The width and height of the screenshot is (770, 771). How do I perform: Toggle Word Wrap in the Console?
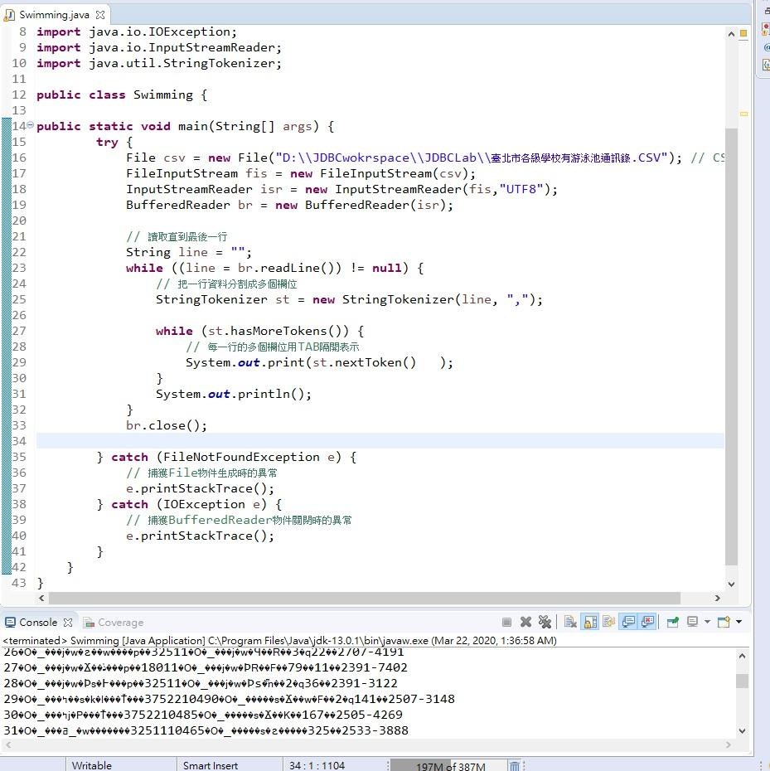pos(609,622)
